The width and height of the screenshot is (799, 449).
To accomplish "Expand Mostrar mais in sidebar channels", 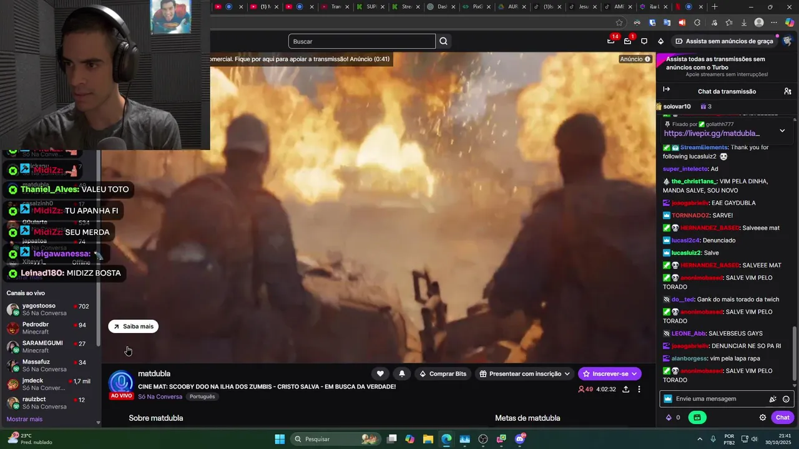I will point(24,419).
